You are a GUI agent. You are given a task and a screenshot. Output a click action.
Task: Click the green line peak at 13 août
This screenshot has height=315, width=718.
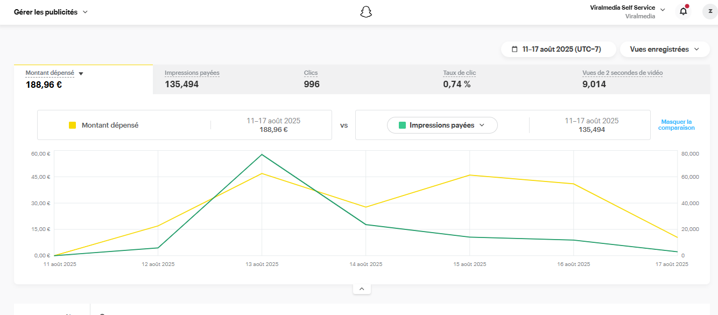point(262,155)
